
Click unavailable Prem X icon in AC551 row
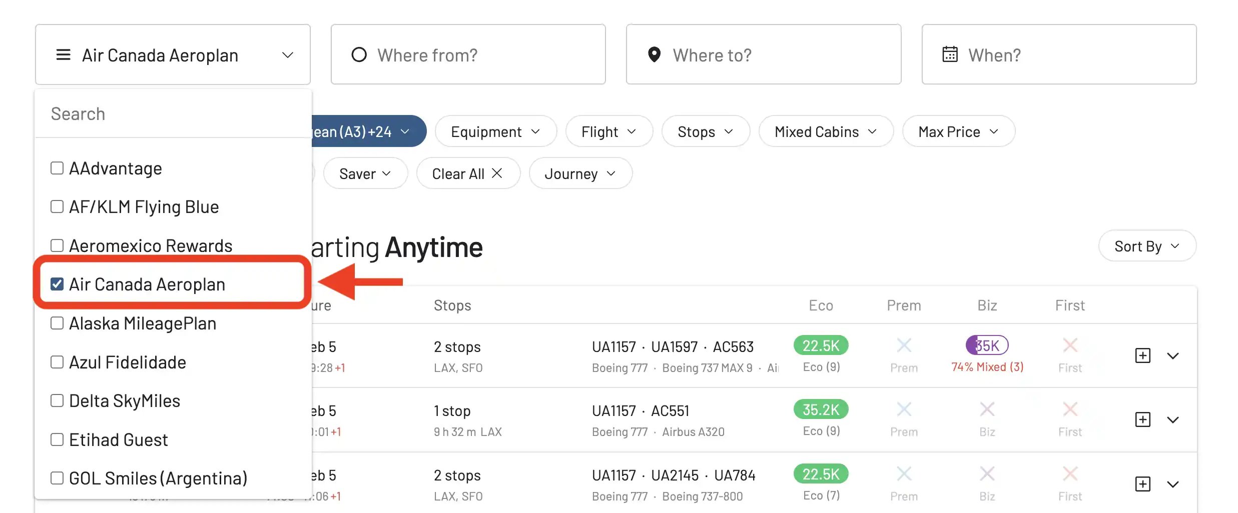click(x=904, y=409)
